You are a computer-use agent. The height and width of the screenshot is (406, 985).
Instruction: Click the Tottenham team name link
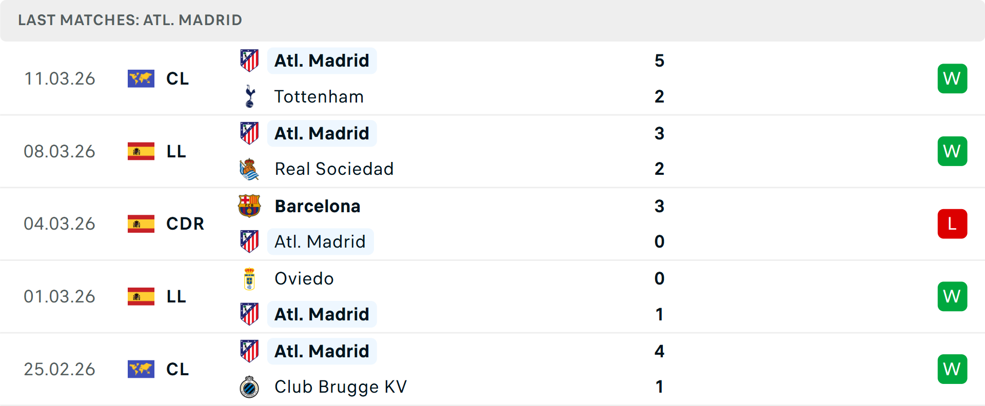click(319, 96)
